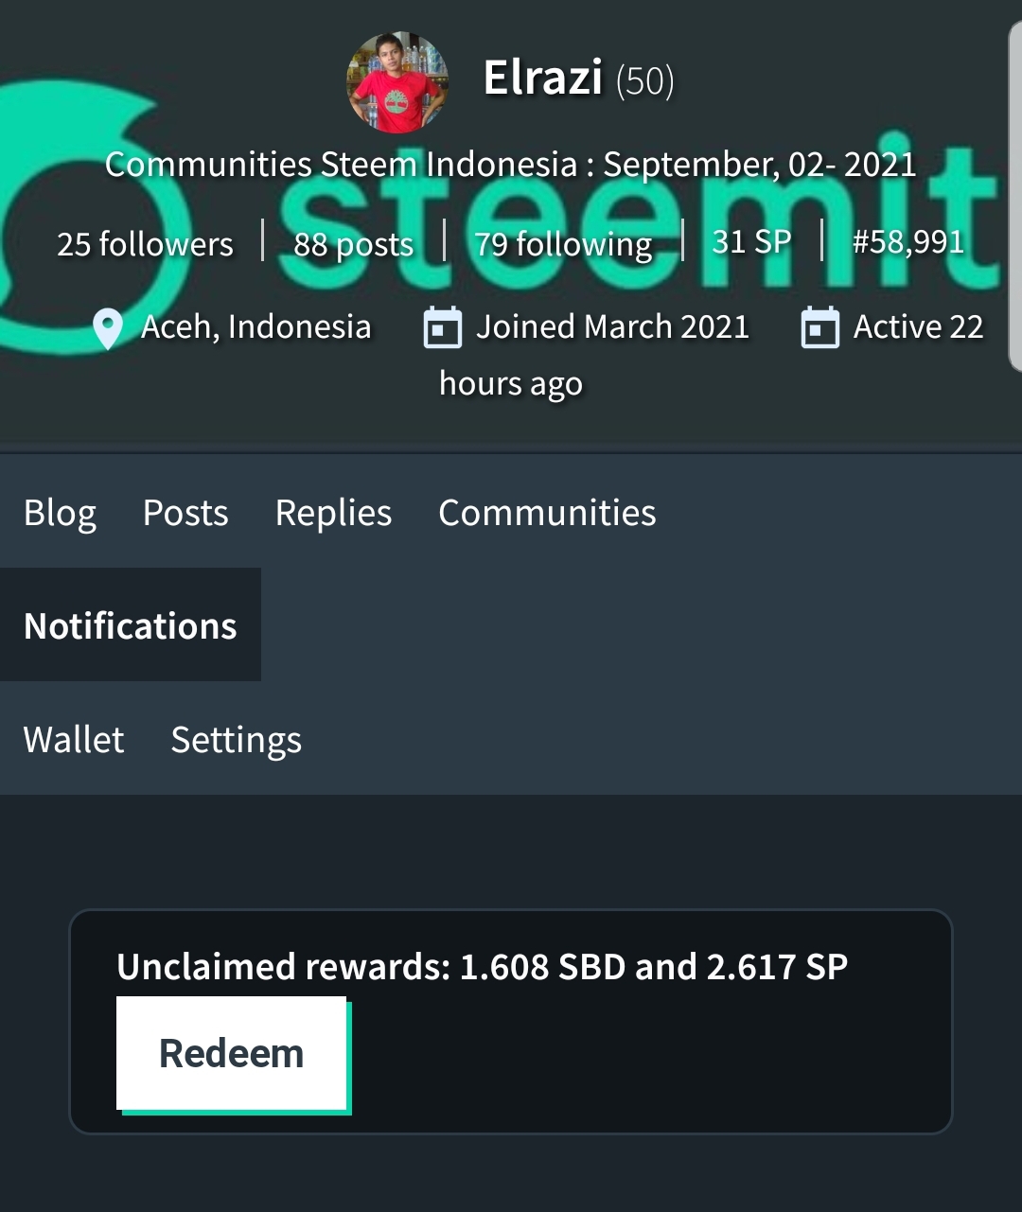Click the Elrazi profile avatar picture
This screenshot has width=1022, height=1212.
click(x=396, y=82)
